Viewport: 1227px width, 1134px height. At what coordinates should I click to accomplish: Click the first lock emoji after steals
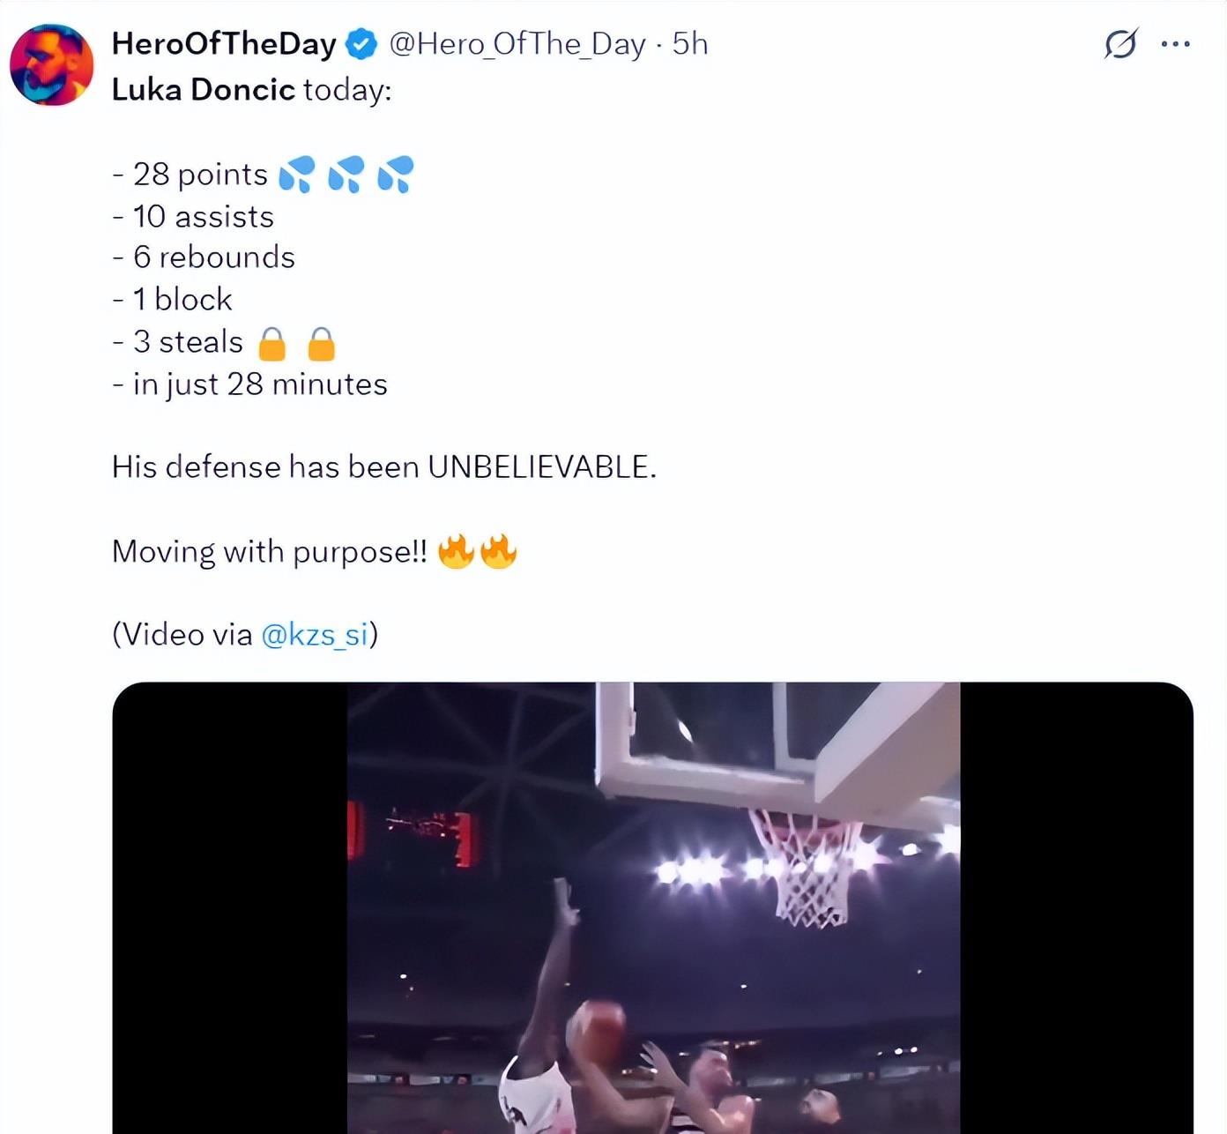(x=272, y=344)
